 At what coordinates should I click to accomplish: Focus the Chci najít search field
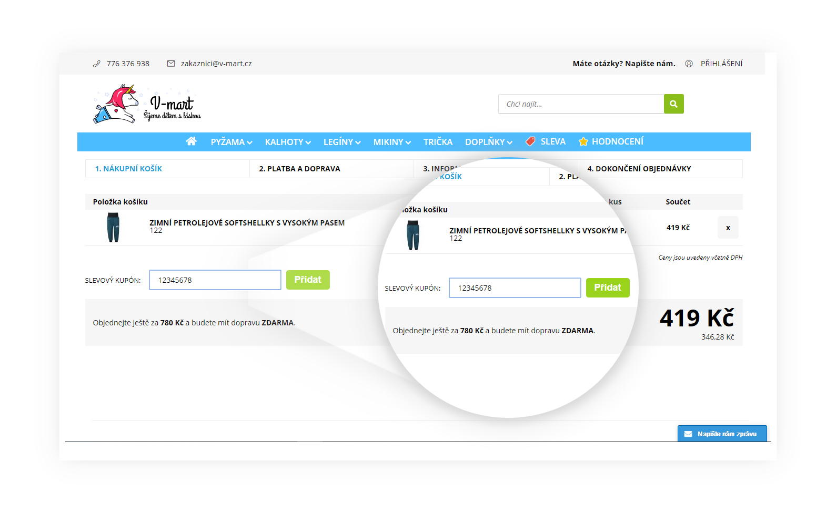click(581, 104)
